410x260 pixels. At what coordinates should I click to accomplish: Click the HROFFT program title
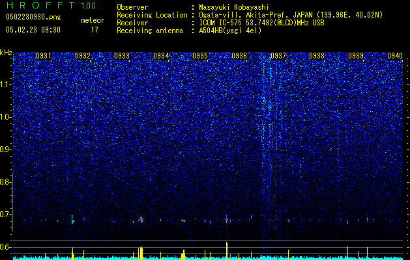point(40,5)
